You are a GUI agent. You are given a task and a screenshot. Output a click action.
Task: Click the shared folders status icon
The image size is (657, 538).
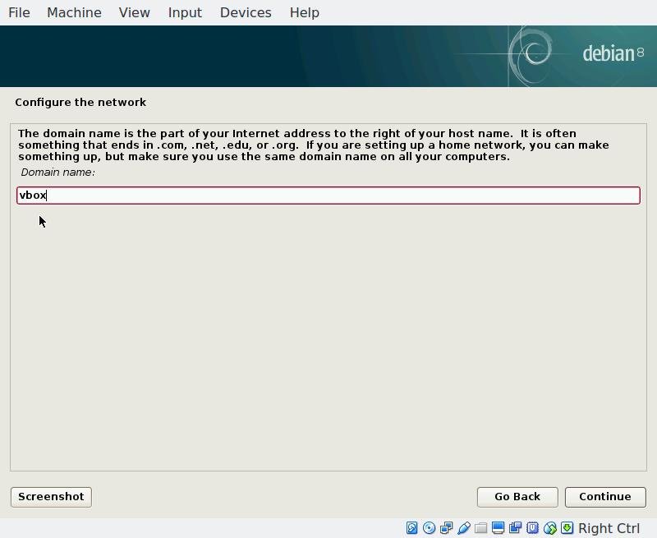480,528
